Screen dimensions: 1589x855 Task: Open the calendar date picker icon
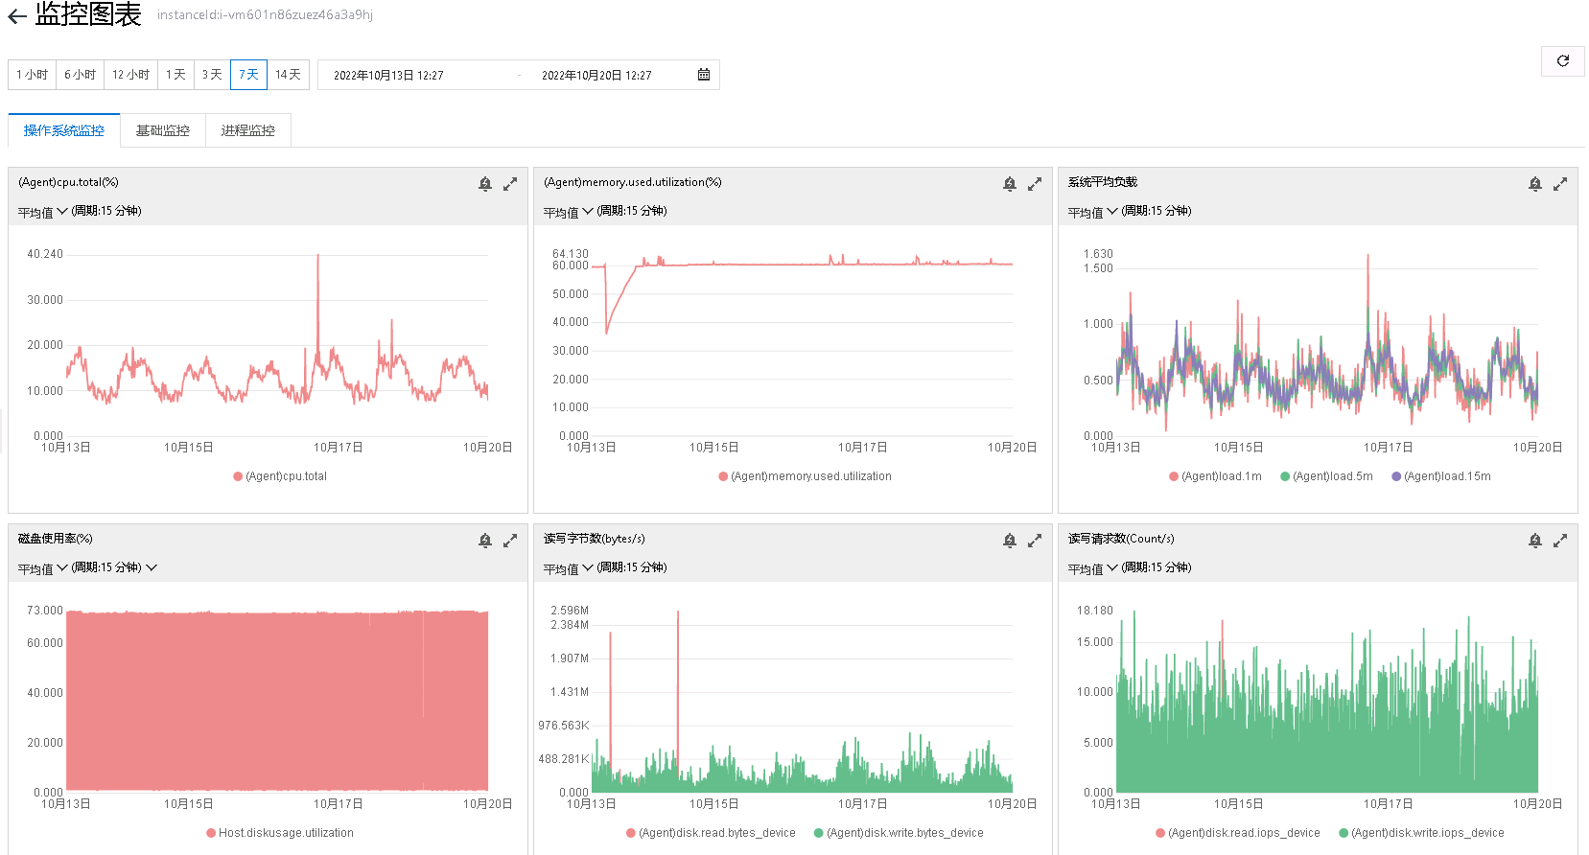coord(704,75)
